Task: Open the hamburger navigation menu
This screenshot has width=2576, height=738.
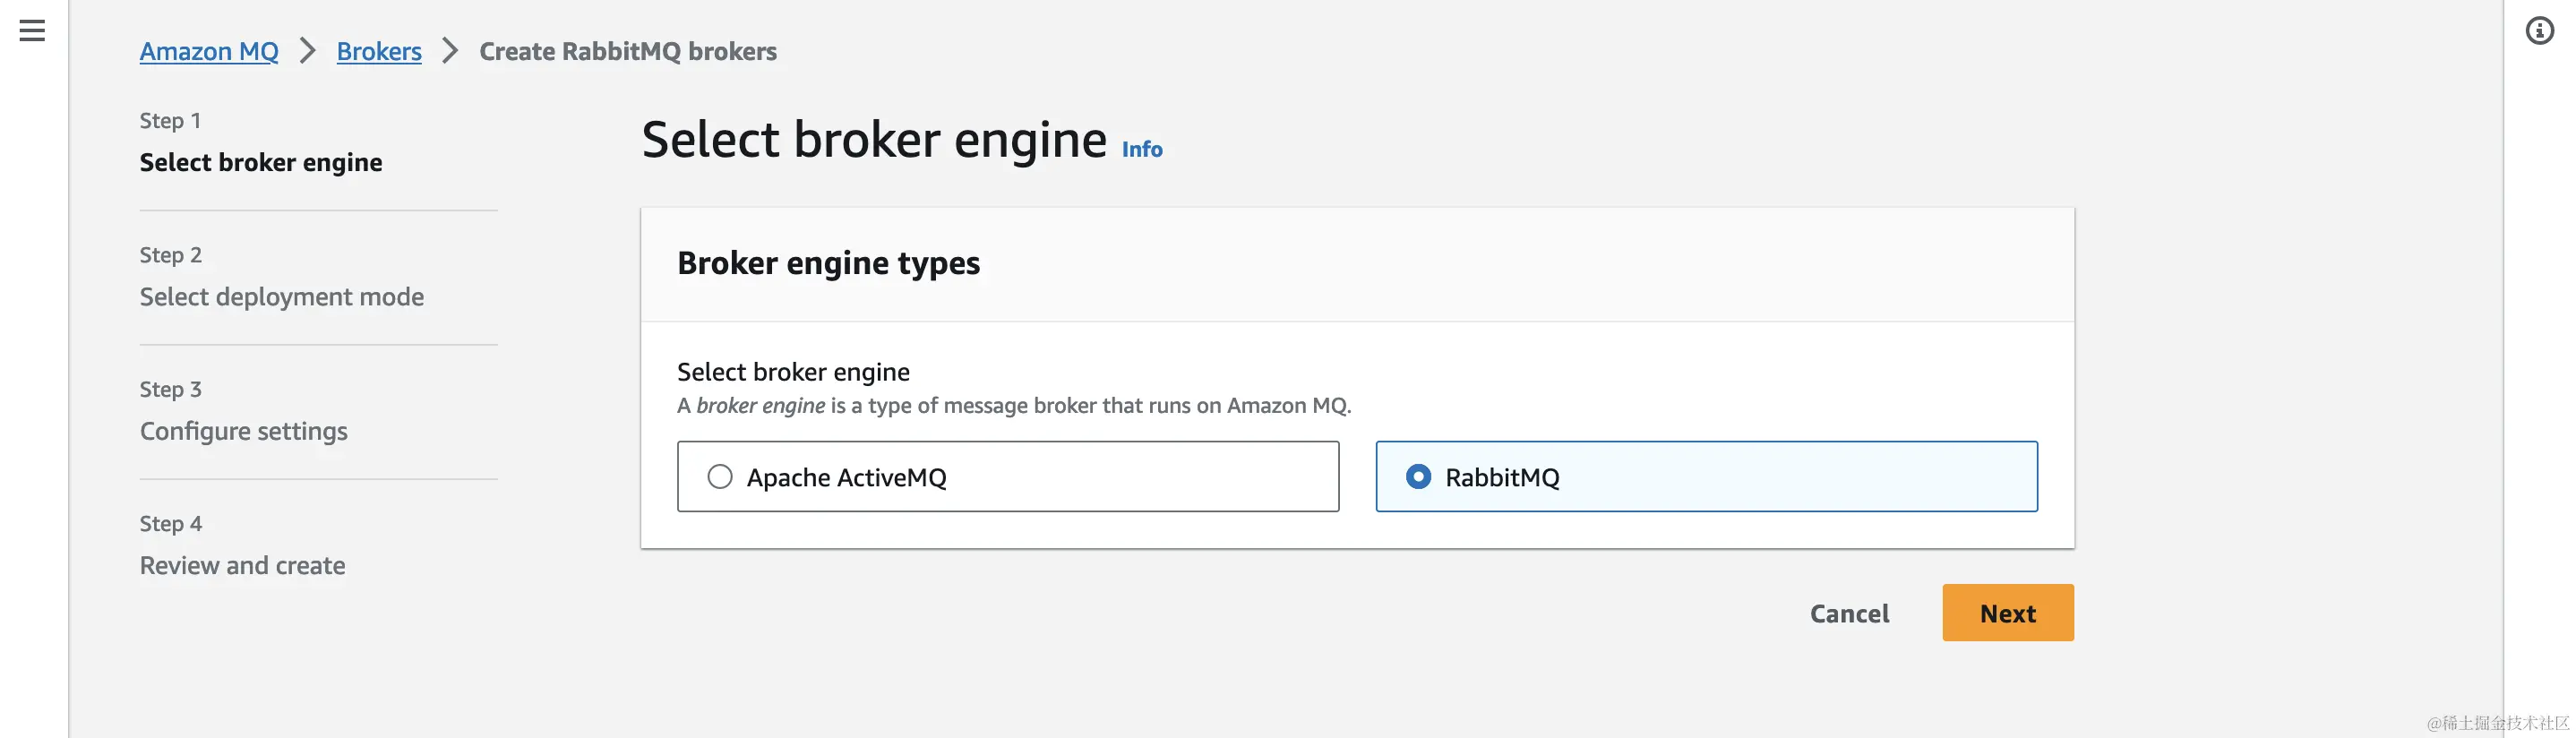Action: coord(32,31)
